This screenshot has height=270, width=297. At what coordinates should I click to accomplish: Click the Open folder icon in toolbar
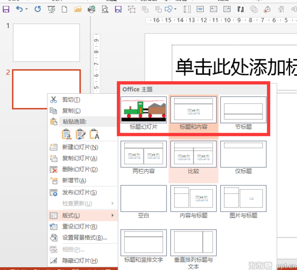(x=78, y=9)
